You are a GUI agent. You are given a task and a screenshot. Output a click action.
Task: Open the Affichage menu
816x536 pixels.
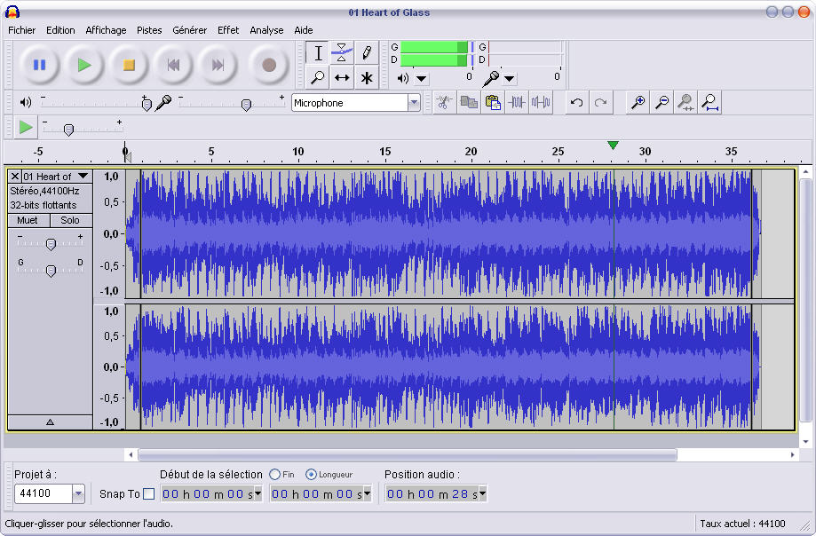(106, 30)
